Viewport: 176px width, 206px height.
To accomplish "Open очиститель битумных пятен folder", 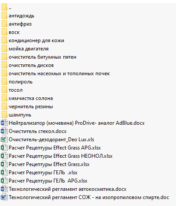I will pos(42,57).
